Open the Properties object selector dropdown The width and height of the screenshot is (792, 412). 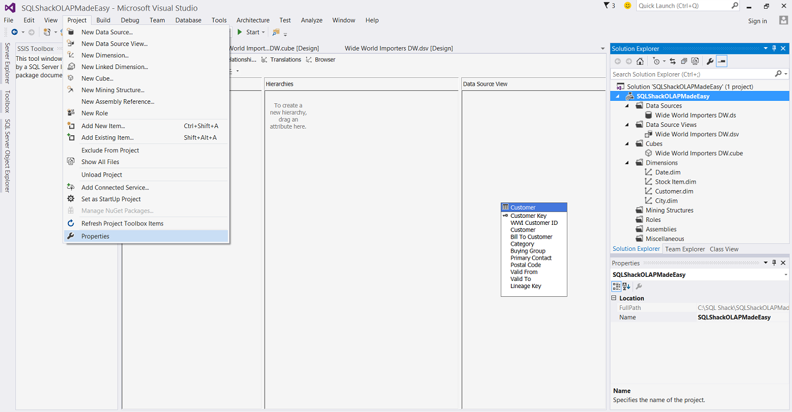(786, 275)
